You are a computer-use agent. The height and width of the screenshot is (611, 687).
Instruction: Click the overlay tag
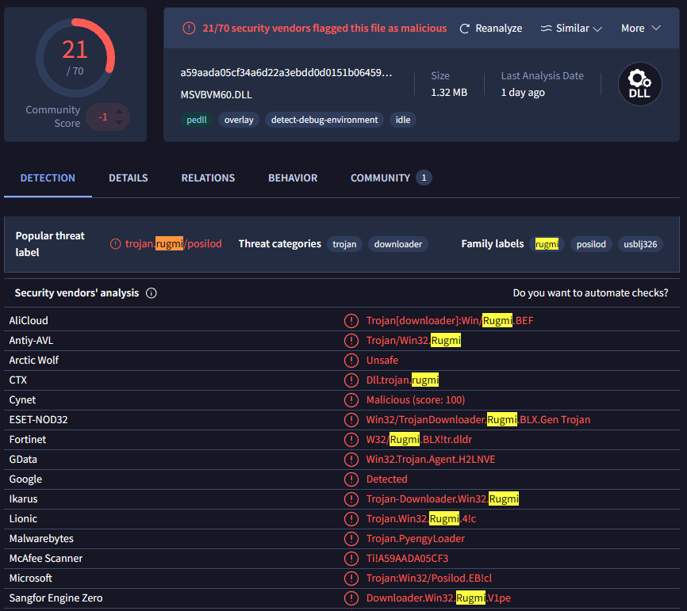click(239, 120)
